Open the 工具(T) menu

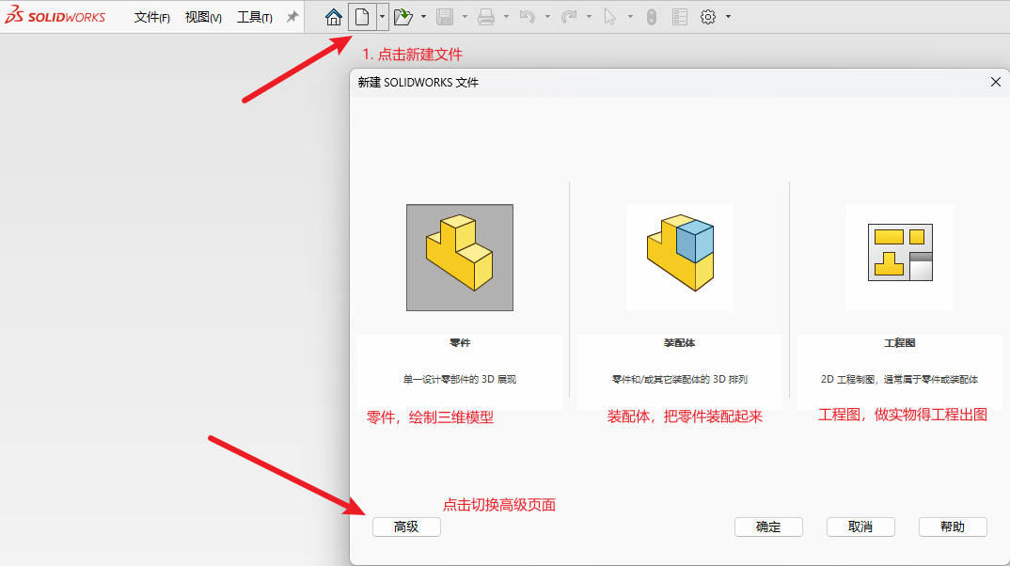[x=255, y=17]
